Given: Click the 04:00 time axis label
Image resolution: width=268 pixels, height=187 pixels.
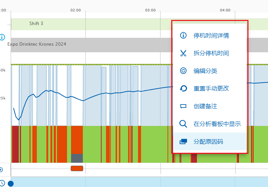Looking at the screenshot, I should (225, 10).
